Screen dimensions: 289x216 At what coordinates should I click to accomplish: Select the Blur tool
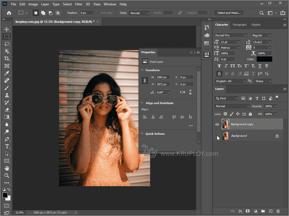click(7, 124)
